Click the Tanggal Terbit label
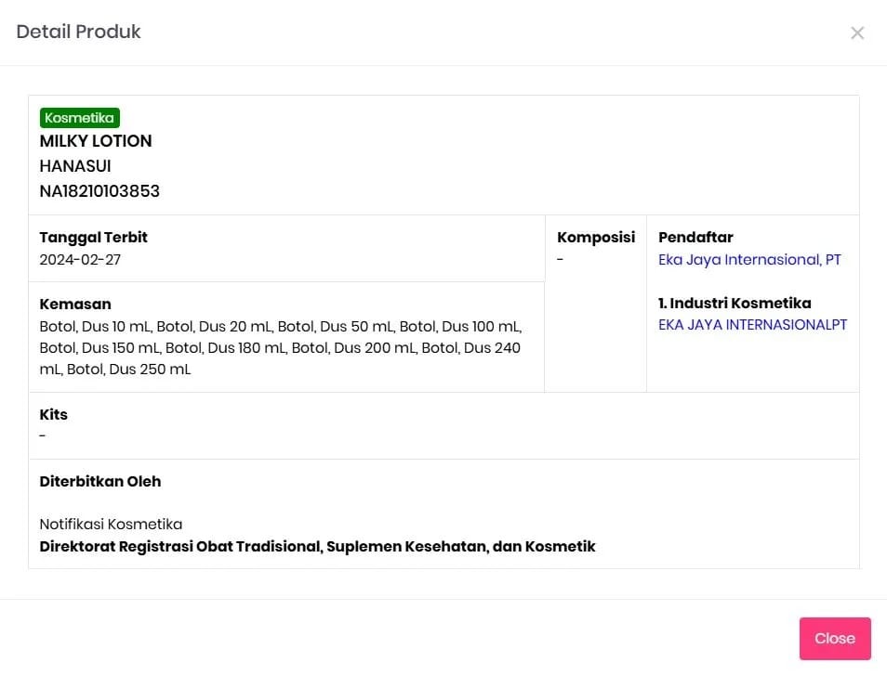This screenshot has width=887, height=675. point(93,238)
